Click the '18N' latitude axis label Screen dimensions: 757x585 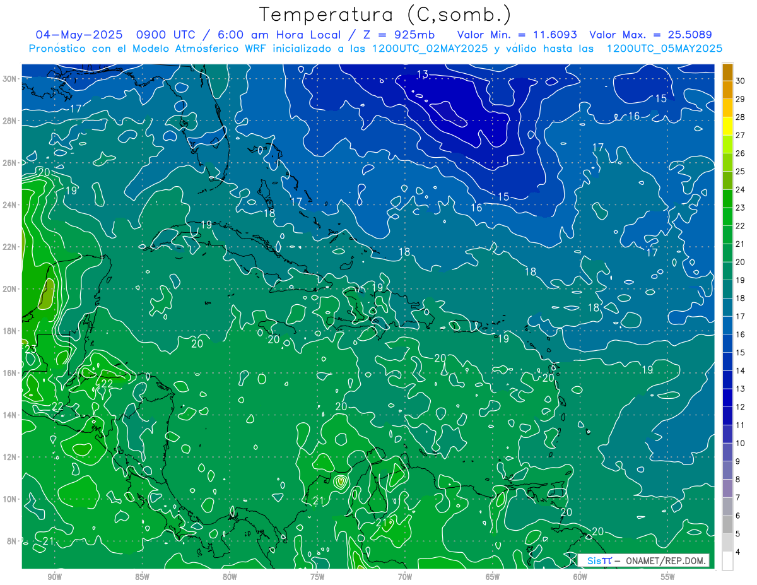pyautogui.click(x=10, y=331)
